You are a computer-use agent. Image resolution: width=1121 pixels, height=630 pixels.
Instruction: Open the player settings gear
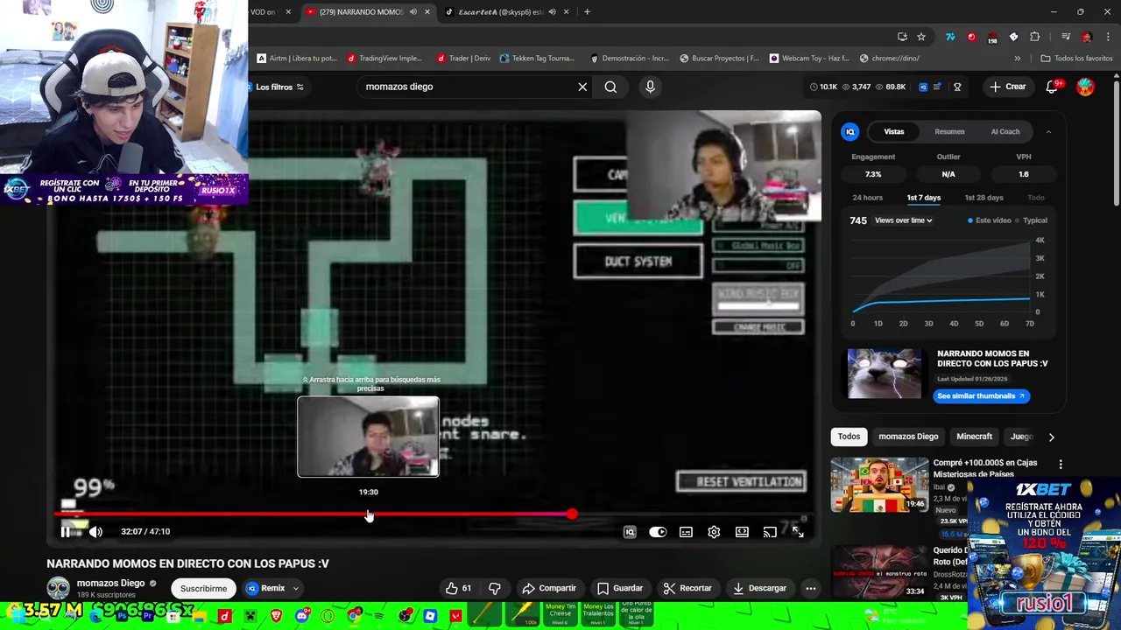point(714,532)
